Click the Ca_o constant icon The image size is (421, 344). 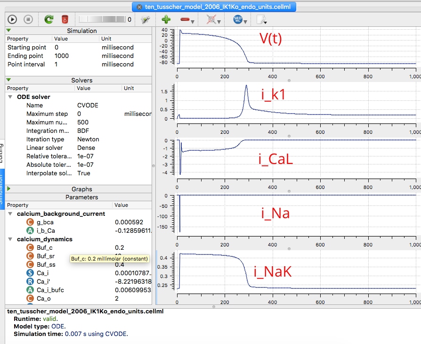(x=30, y=299)
